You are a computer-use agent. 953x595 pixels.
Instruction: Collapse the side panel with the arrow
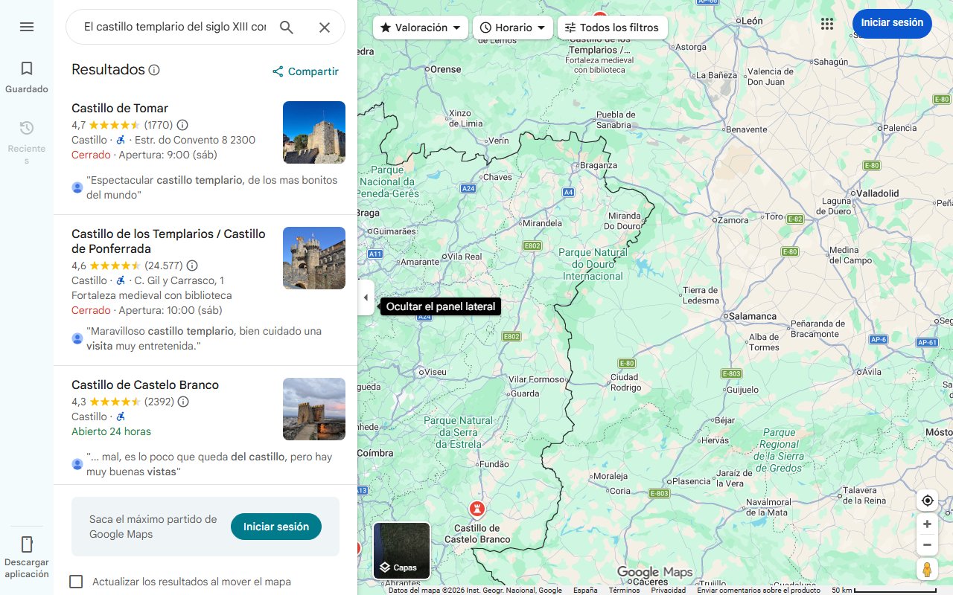[x=366, y=297]
